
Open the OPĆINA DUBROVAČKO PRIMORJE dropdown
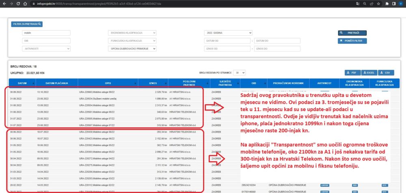coord(132,49)
